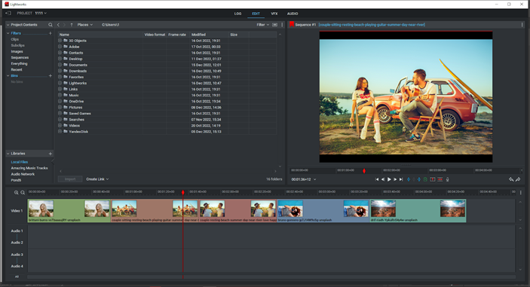Collapse the Bins section

(8, 75)
